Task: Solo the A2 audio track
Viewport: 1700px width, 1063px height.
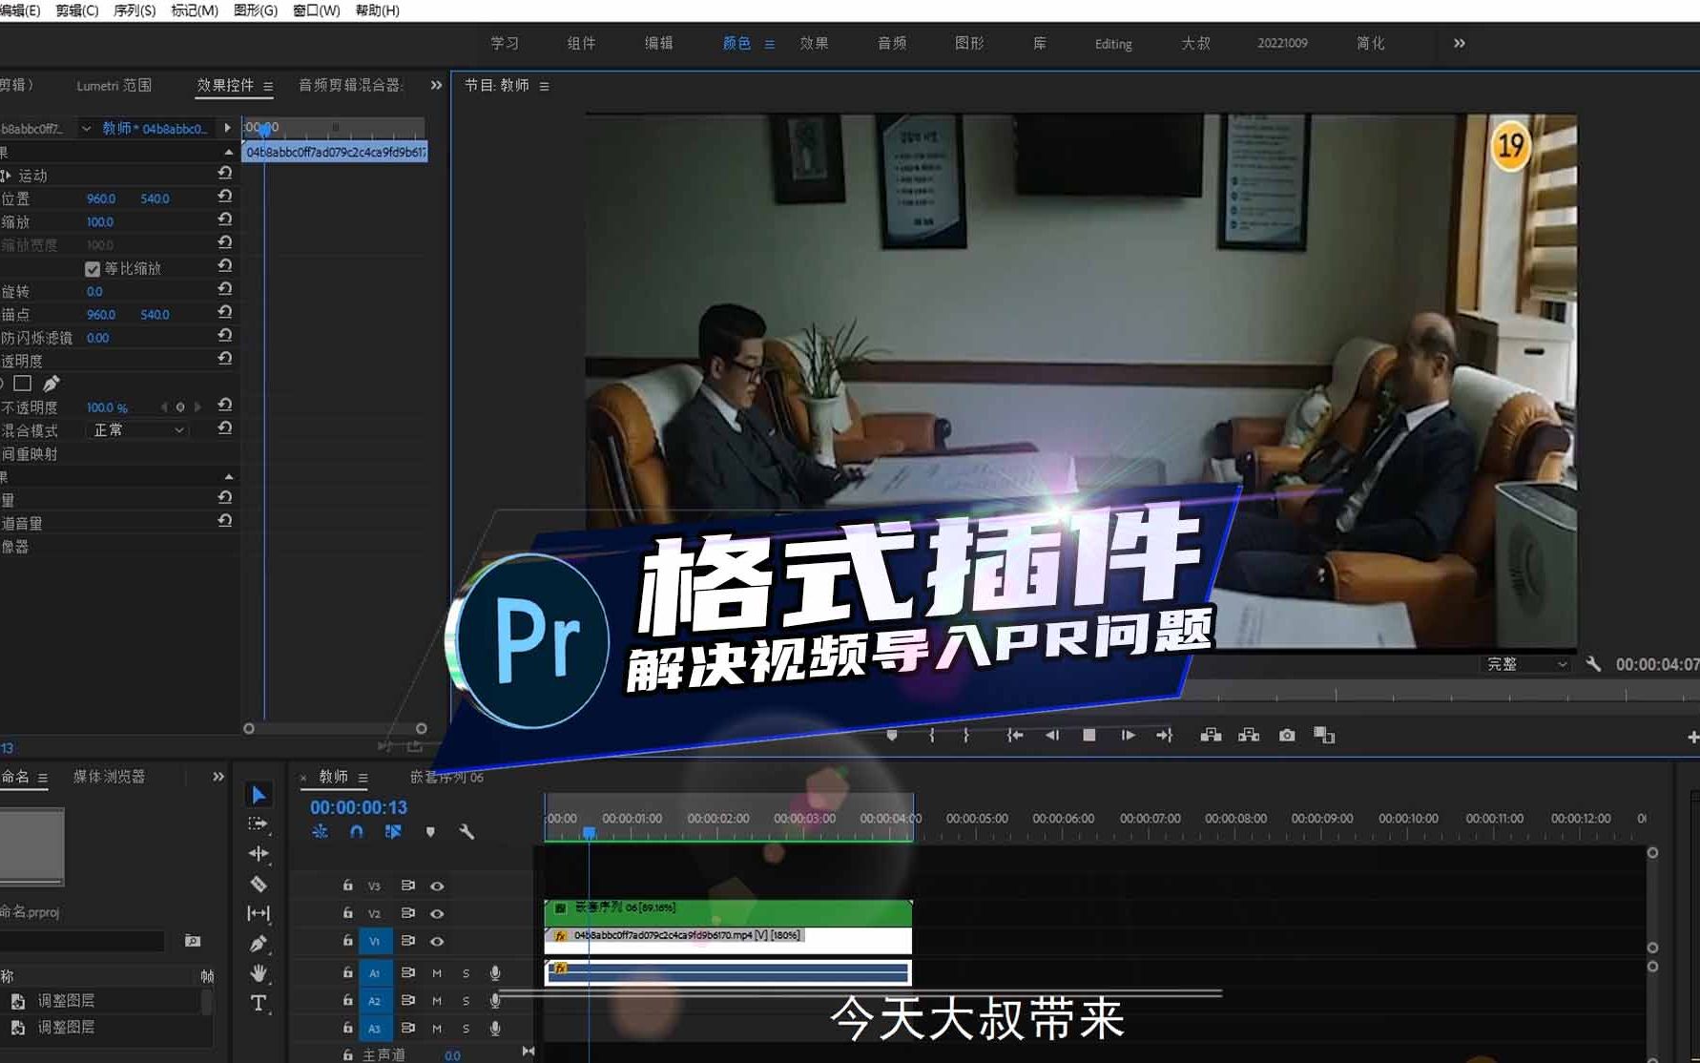Action: click(466, 1001)
